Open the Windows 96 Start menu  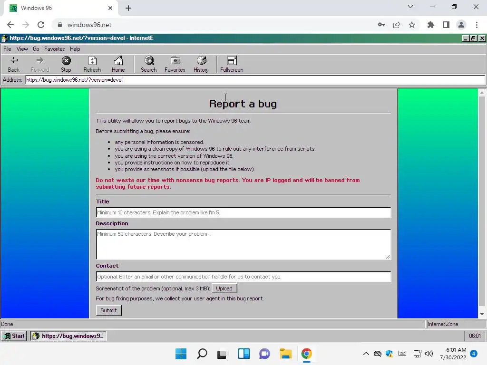(14, 336)
